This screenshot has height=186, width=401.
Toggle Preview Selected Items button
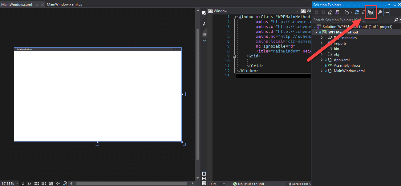coord(387,12)
